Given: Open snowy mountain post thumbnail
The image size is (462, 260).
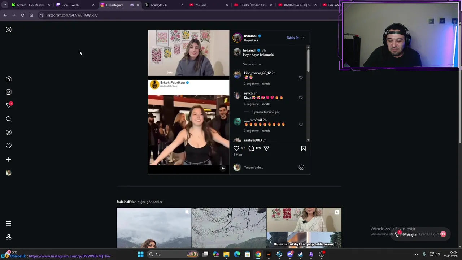Looking at the screenshot, I should (154, 228).
